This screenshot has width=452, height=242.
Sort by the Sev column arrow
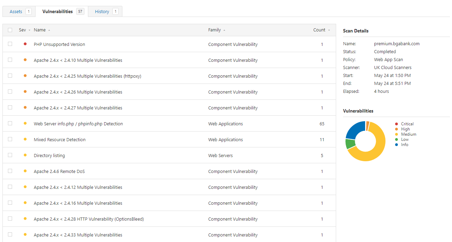coord(29,30)
